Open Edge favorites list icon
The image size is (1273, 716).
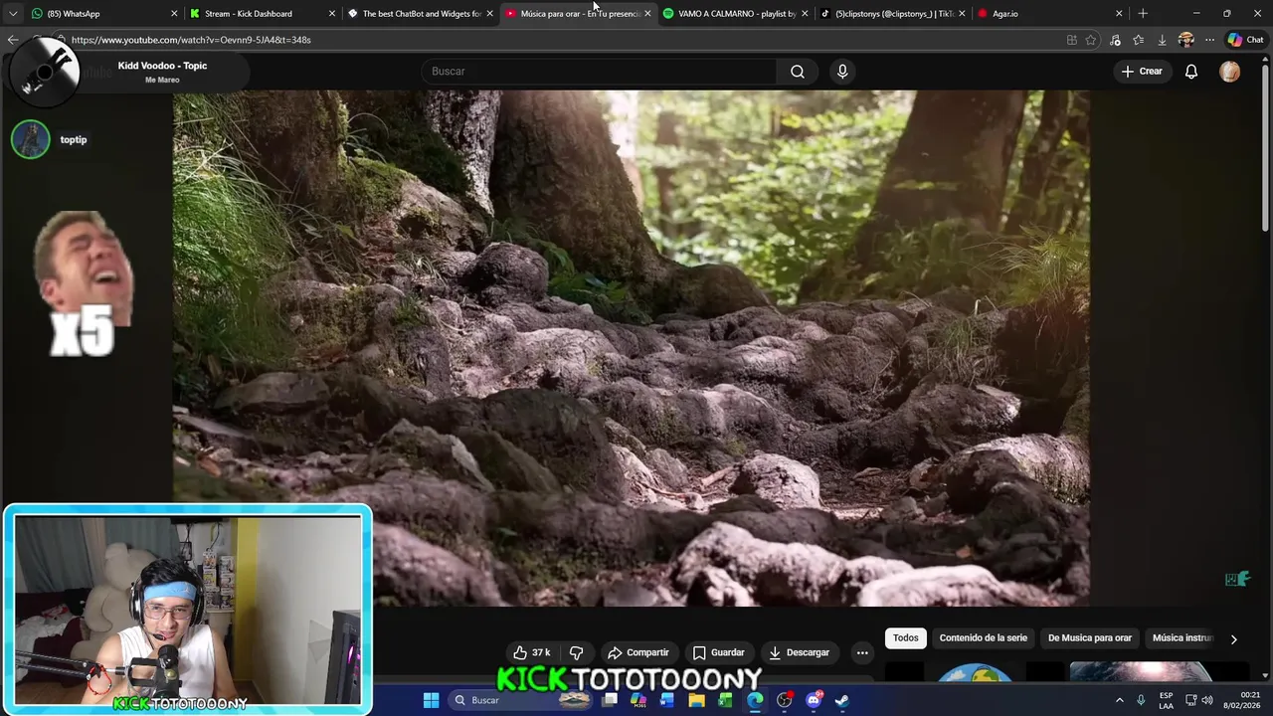[1139, 40]
